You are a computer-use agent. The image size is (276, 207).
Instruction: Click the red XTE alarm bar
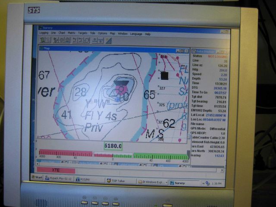pyautogui.click(x=56, y=170)
